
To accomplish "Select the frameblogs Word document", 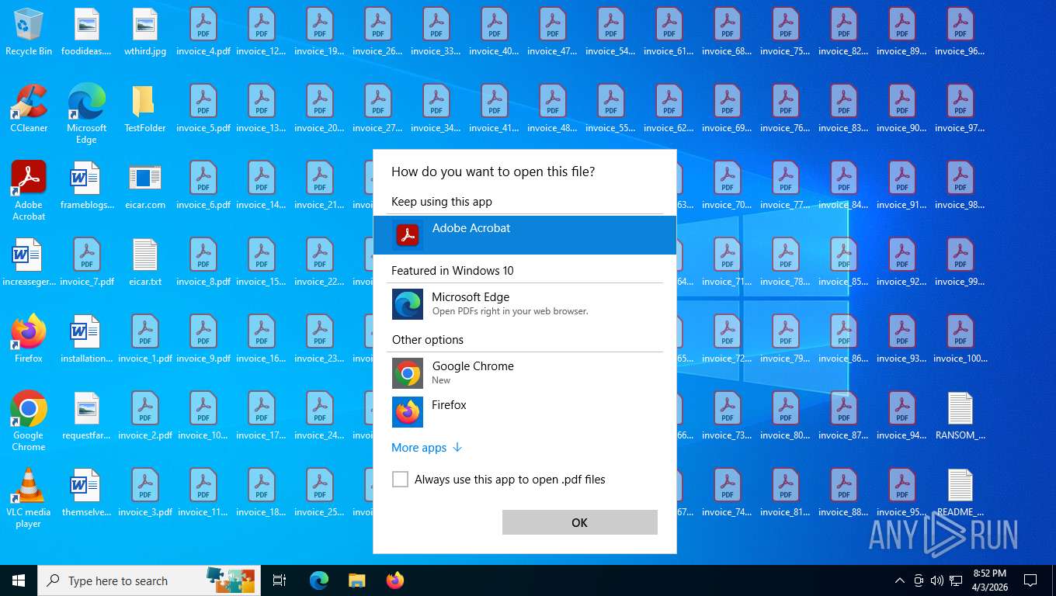I will coord(87,185).
